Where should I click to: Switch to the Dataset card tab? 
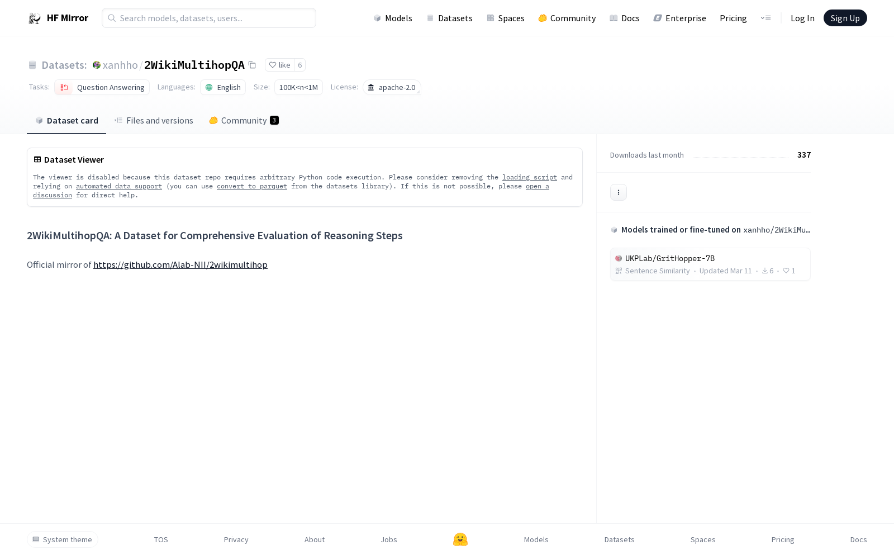click(x=66, y=121)
